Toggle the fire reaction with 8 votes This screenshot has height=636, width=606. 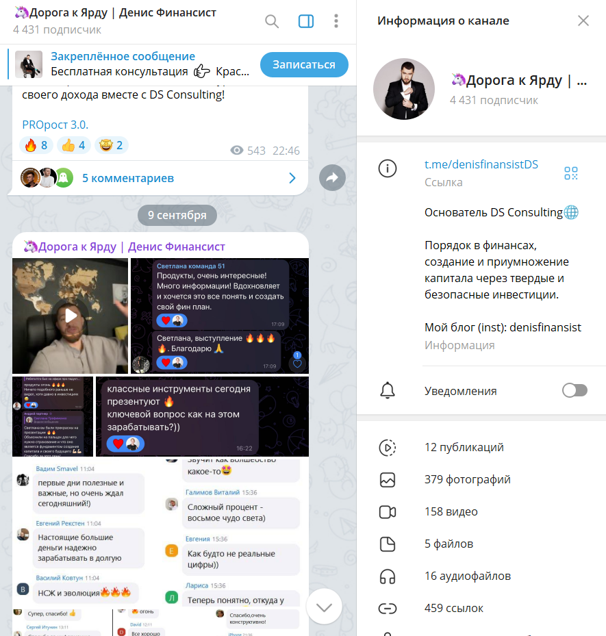[x=36, y=145]
